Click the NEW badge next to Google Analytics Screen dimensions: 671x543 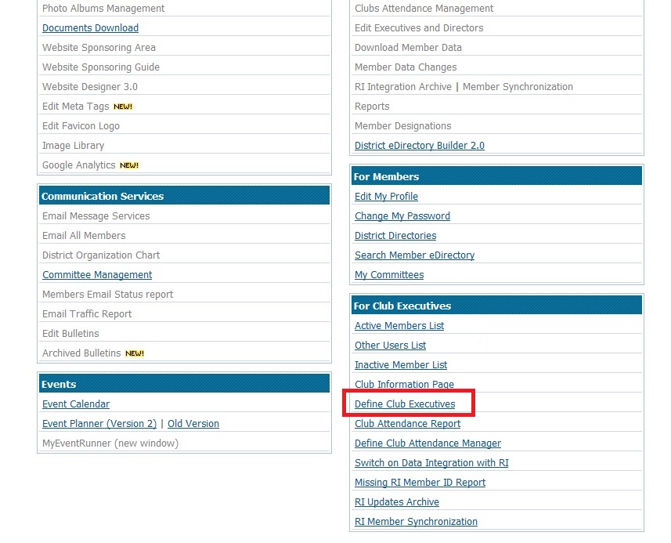[129, 165]
